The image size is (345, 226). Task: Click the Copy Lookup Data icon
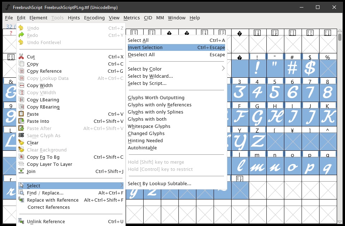pyautogui.click(x=21, y=78)
